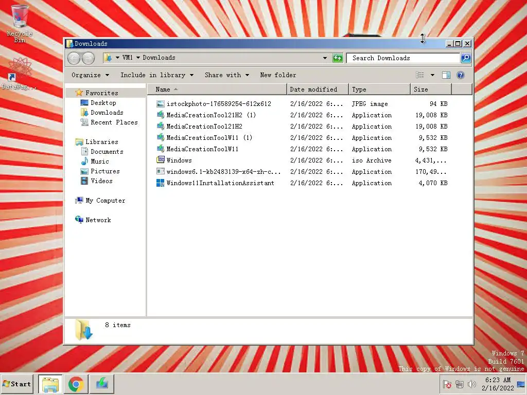Image resolution: width=527 pixels, height=395 pixels.
Task: Go forward with the Forward arrow button
Action: (89, 58)
